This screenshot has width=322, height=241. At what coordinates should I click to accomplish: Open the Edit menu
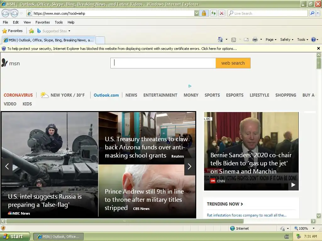[x=16, y=22]
